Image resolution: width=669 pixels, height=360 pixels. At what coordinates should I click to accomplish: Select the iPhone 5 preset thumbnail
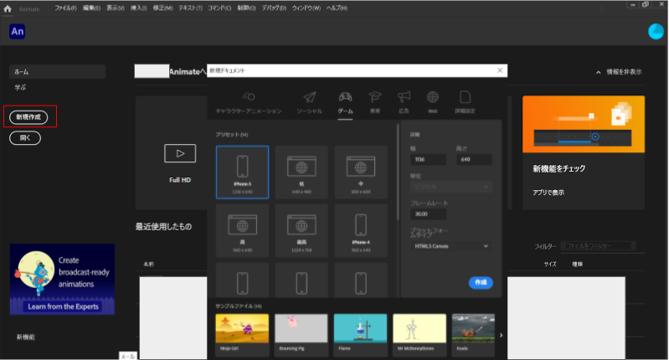pos(242,172)
